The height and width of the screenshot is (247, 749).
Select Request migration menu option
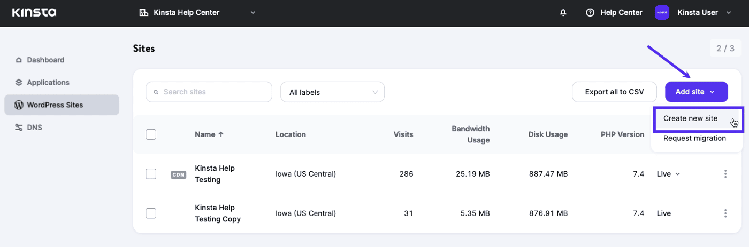(x=694, y=138)
